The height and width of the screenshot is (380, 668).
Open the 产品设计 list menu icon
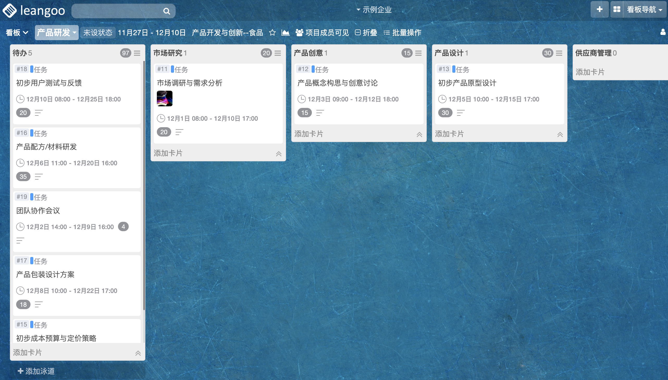click(559, 53)
